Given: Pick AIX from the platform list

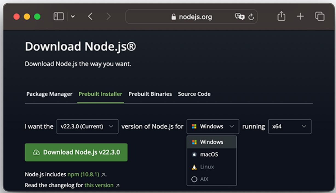Looking at the screenshot, I should (204, 179).
